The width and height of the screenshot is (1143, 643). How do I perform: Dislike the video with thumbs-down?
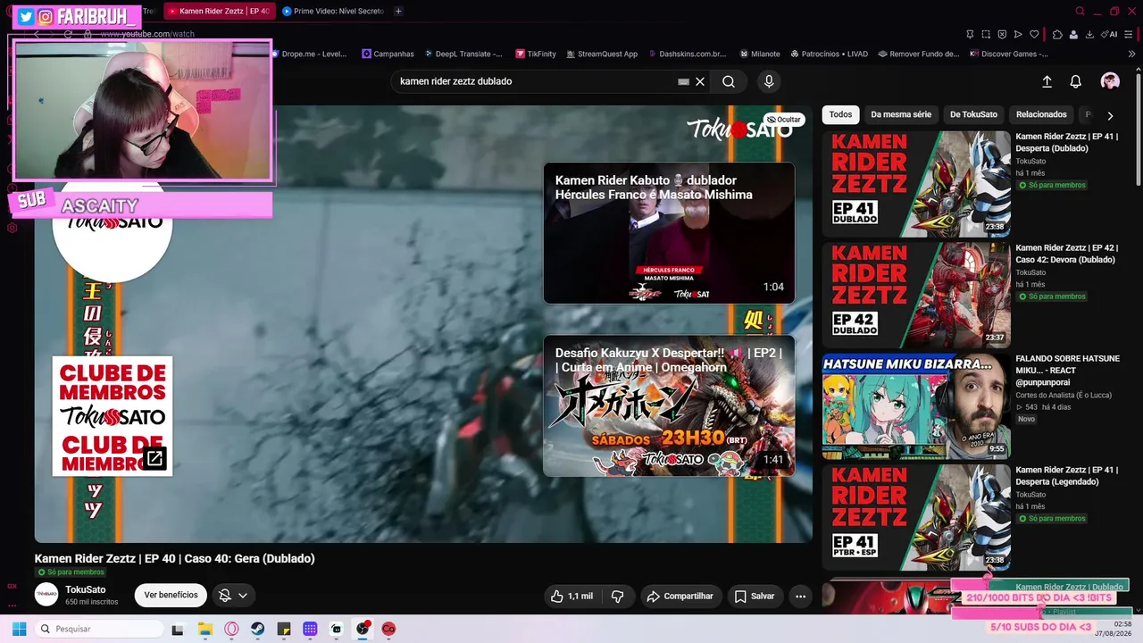coord(617,596)
